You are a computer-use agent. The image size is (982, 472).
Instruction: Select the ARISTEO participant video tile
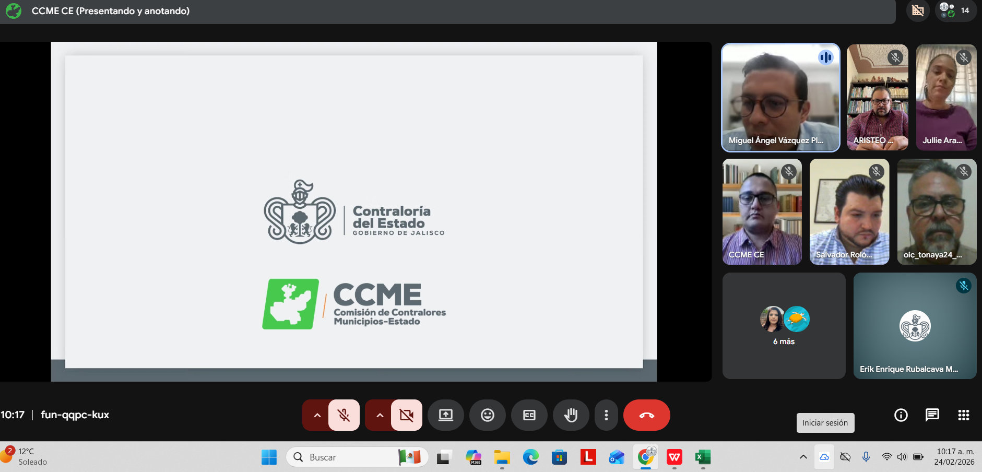click(x=878, y=98)
